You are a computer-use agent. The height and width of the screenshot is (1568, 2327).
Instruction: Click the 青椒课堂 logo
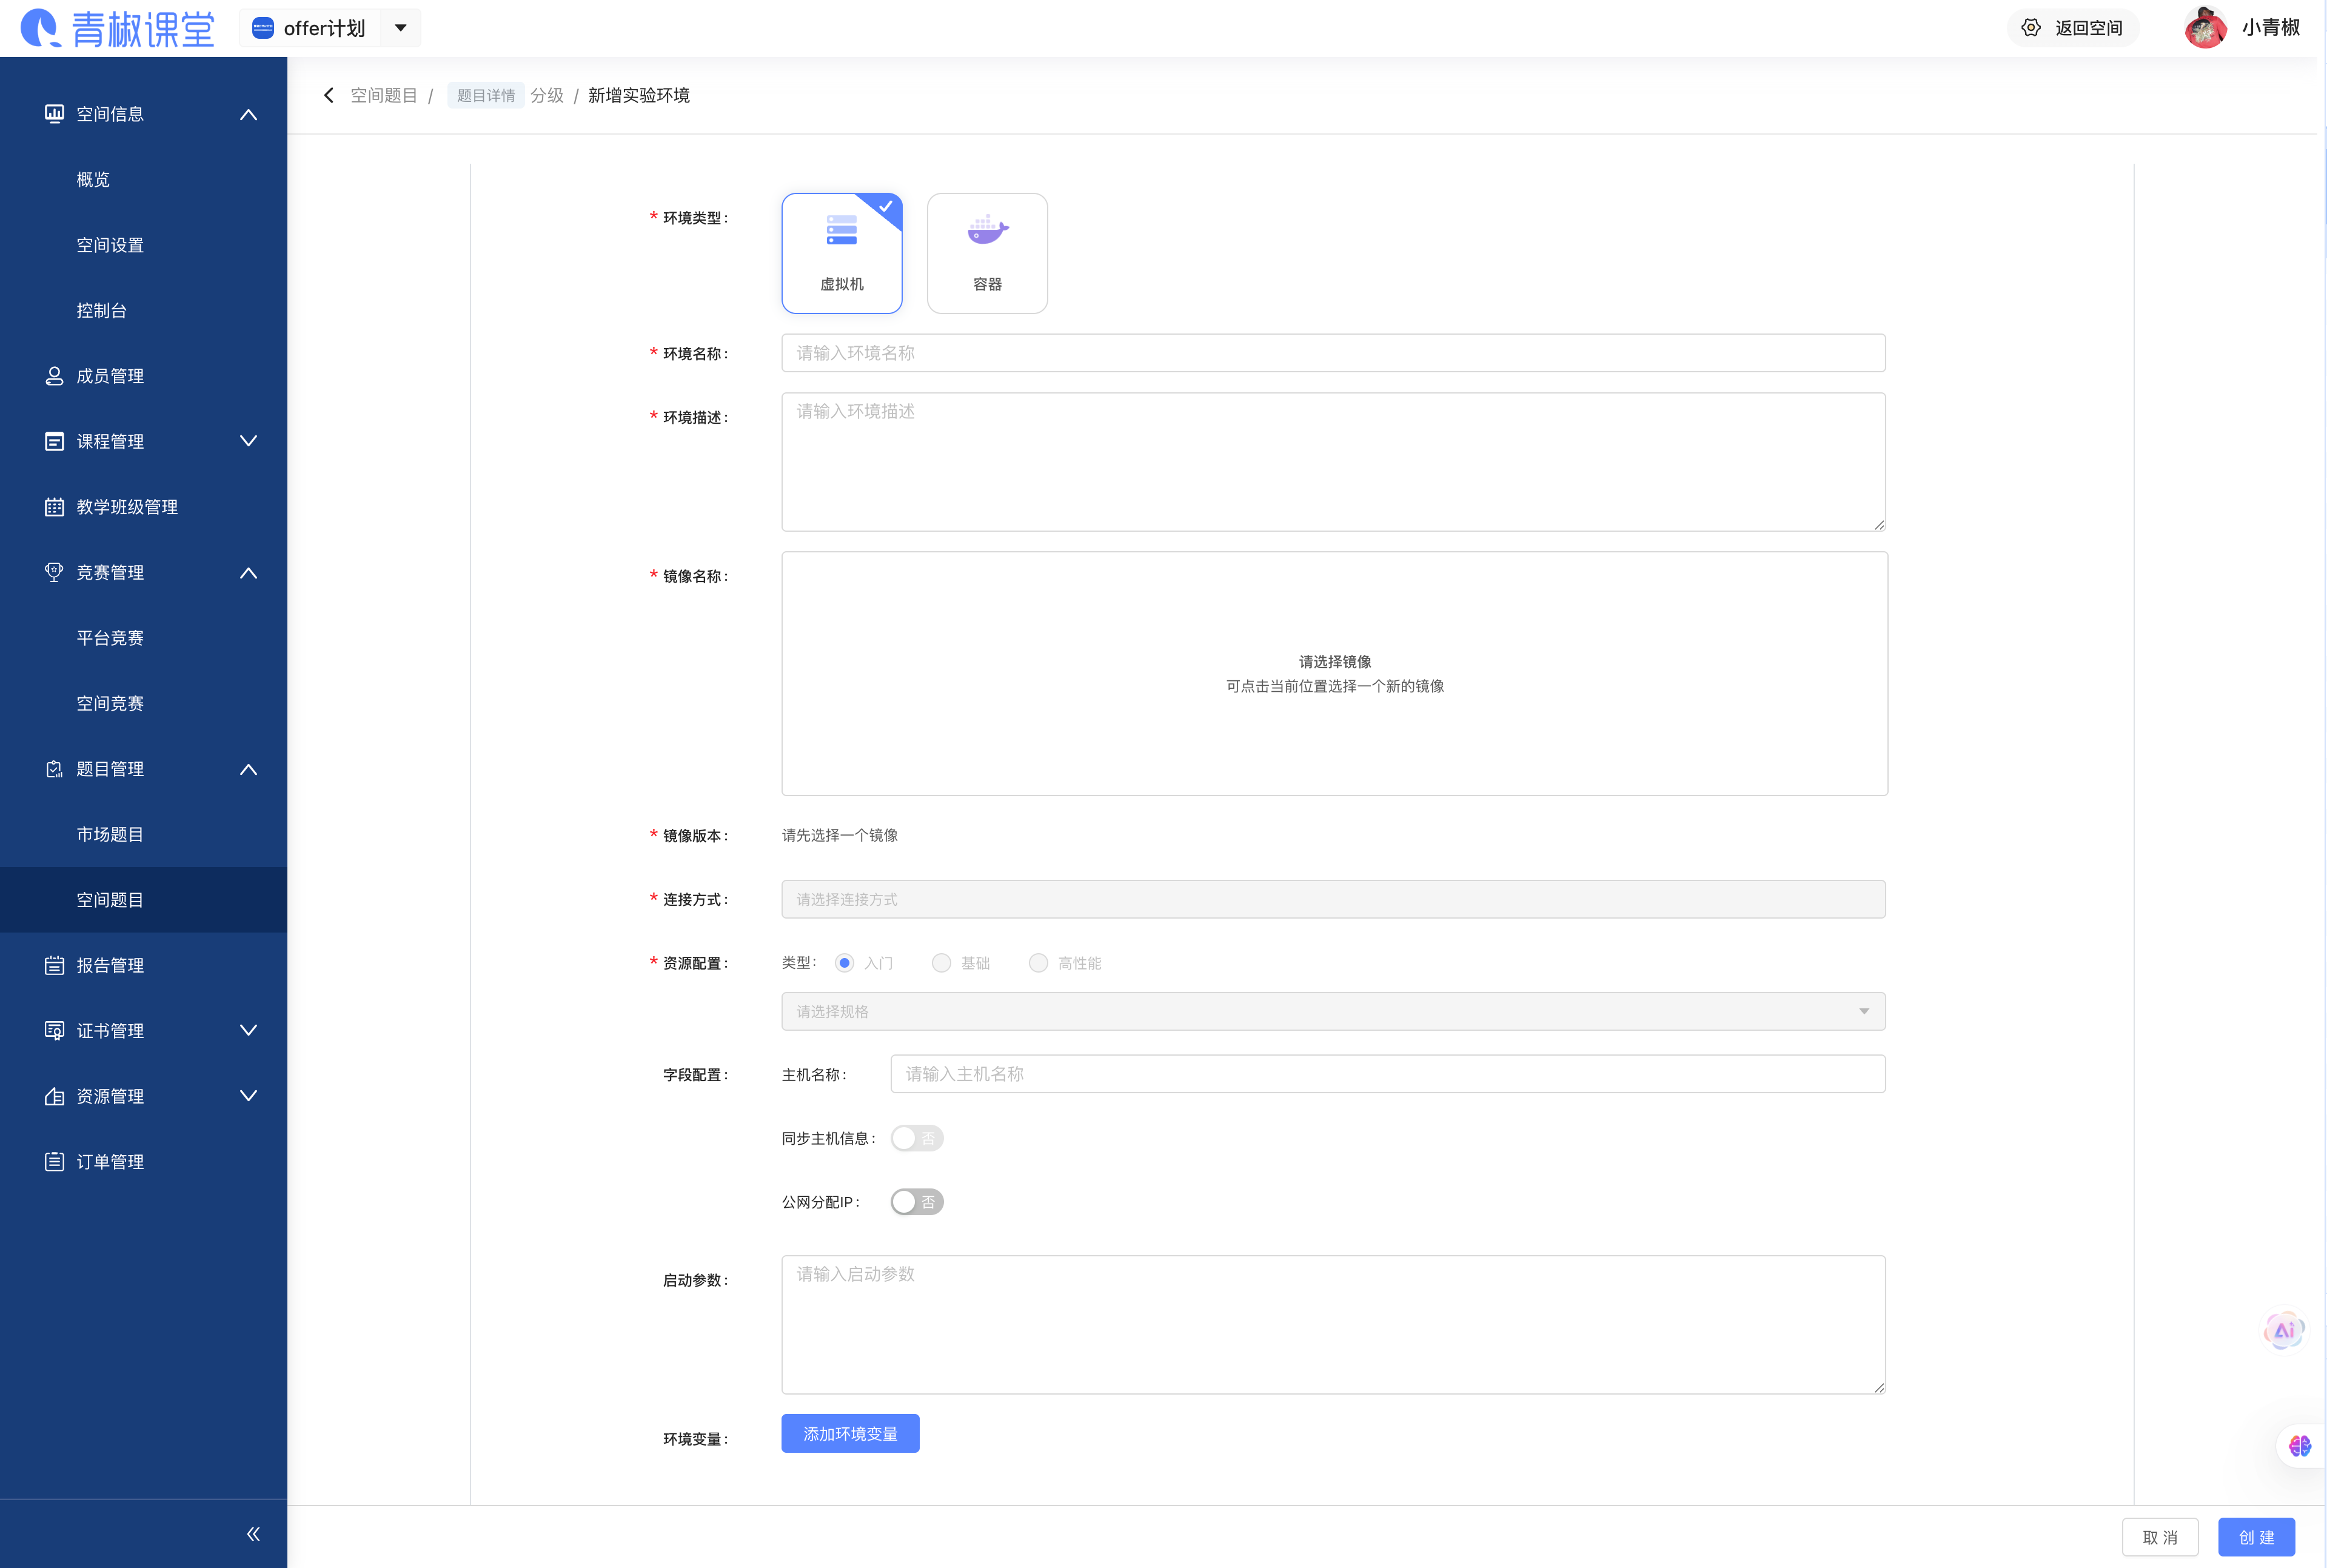point(118,28)
